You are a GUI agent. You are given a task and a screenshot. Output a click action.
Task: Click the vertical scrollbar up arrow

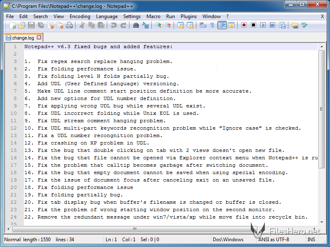pyautogui.click(x=322, y=47)
